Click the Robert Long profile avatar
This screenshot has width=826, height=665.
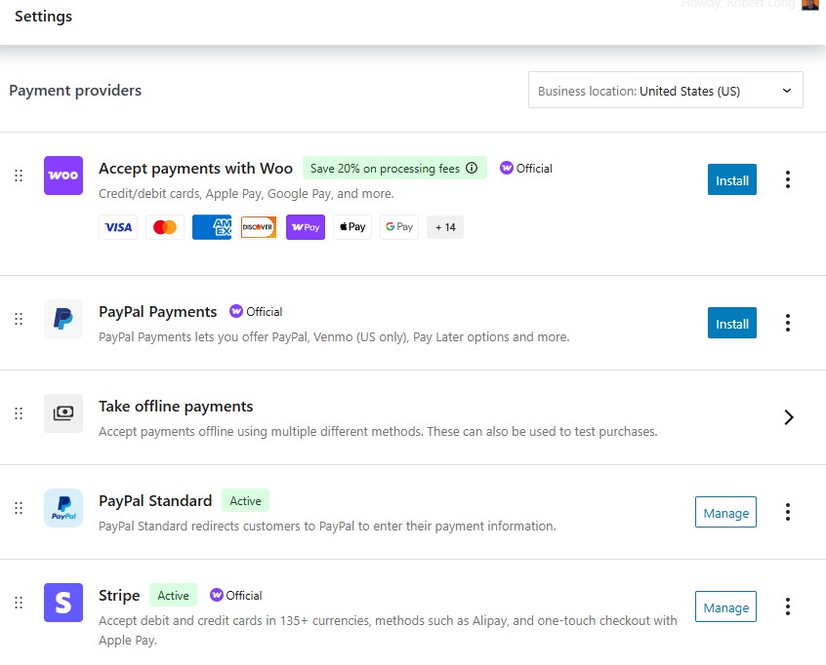click(x=810, y=6)
